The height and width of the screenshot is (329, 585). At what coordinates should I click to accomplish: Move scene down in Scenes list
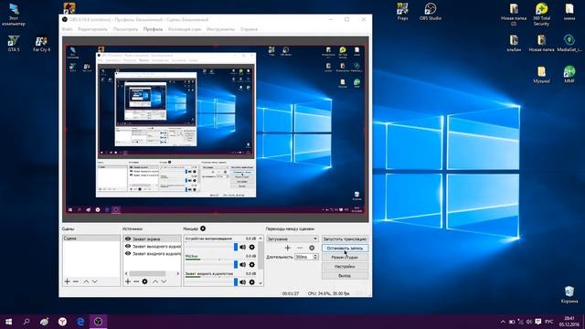coord(95,281)
